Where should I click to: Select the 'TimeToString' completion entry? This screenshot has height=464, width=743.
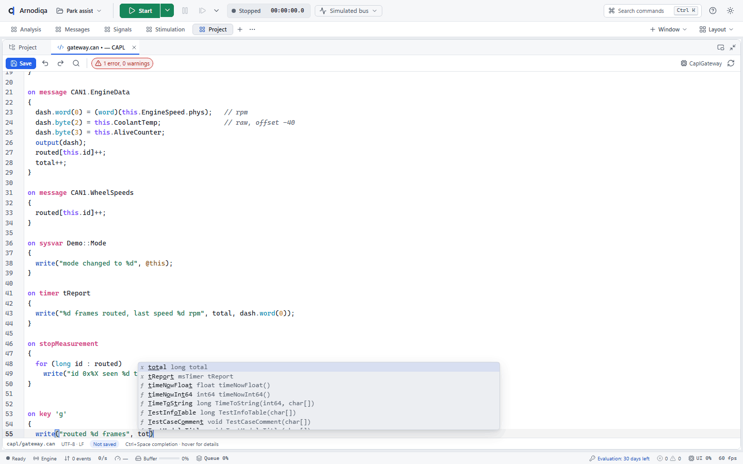click(319, 403)
